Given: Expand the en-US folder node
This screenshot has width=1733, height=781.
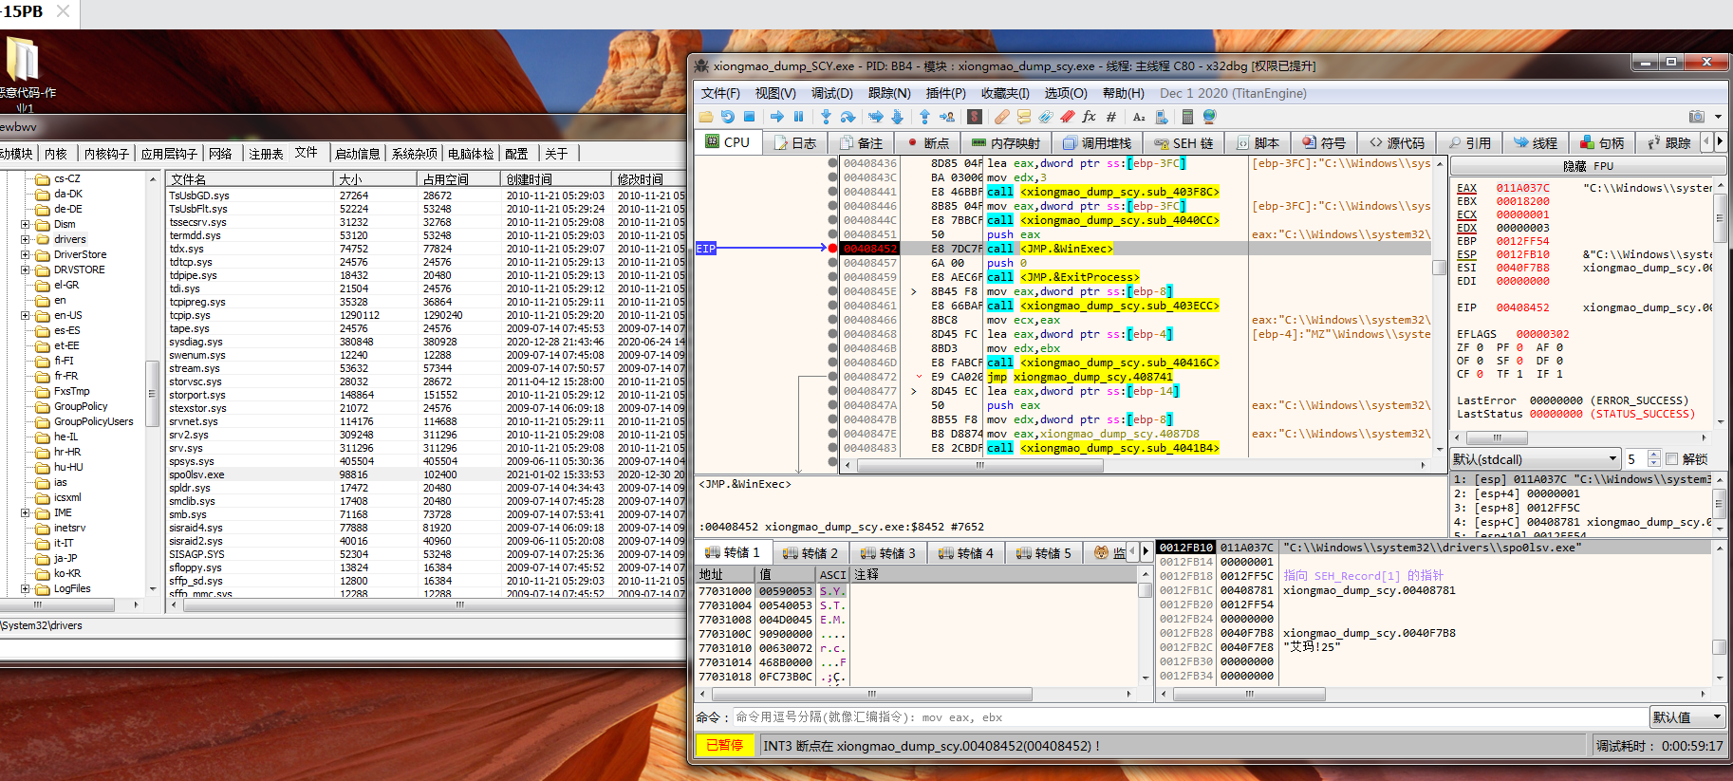Looking at the screenshot, I should pyautogui.click(x=26, y=316).
